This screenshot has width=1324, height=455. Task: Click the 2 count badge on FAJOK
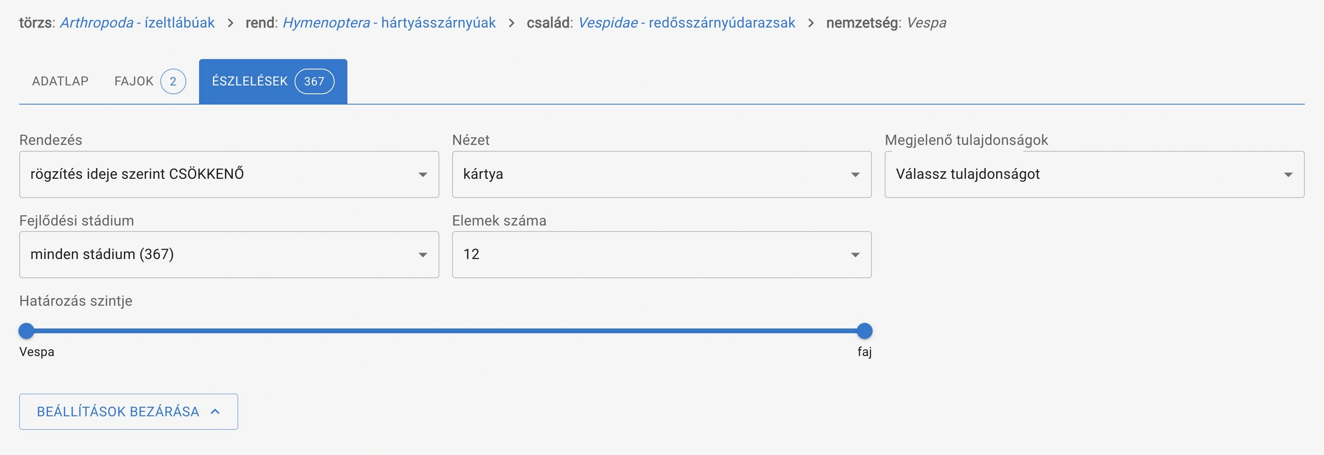tap(173, 81)
